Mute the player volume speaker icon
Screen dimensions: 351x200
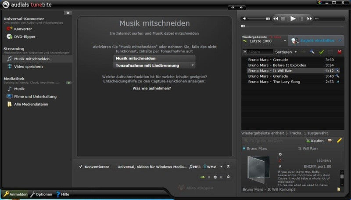point(245,18)
